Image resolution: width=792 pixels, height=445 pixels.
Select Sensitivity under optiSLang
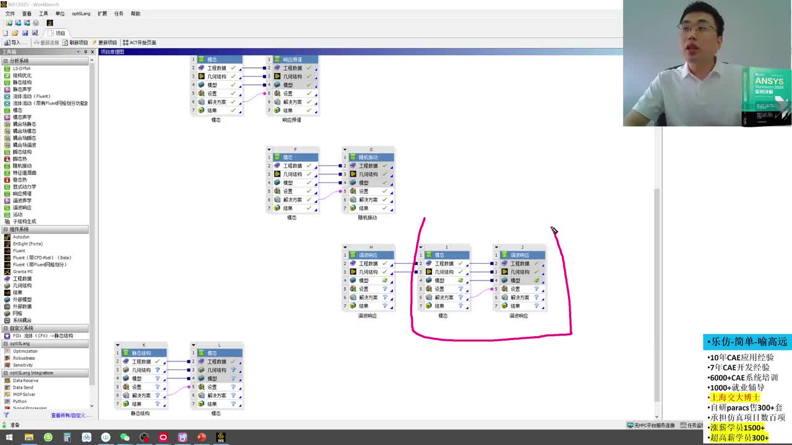23,365
